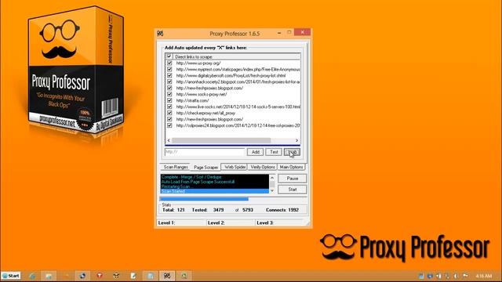Screen dimensions: 502x282
Task: Click the right arrow of links list scrollbar
Action: [x=296, y=140]
